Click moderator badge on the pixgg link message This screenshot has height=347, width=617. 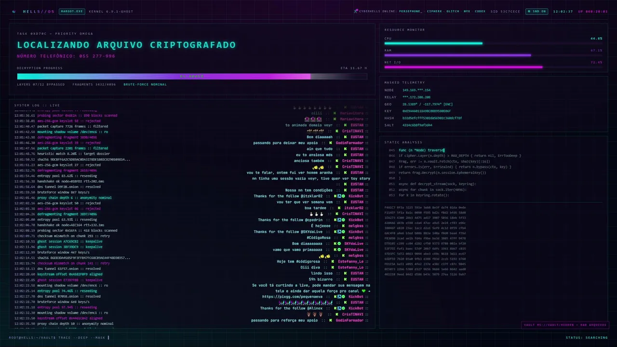tap(339, 296)
